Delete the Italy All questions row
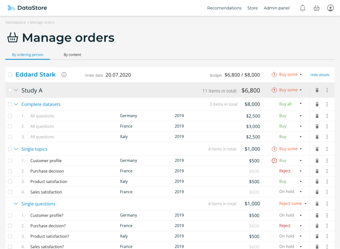The width and height of the screenshot is (340, 249). [317, 137]
